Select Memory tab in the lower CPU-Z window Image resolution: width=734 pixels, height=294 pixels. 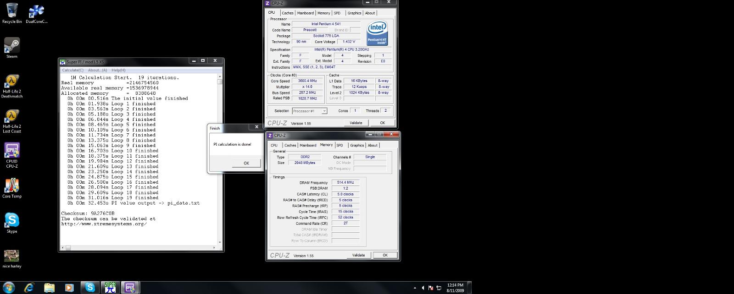point(326,145)
